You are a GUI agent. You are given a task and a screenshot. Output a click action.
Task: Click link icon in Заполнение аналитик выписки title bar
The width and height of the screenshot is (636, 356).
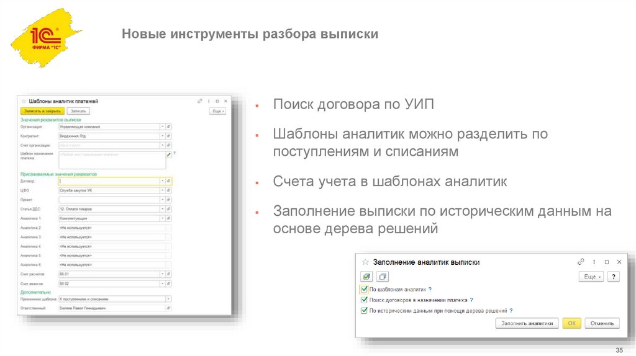(581, 262)
